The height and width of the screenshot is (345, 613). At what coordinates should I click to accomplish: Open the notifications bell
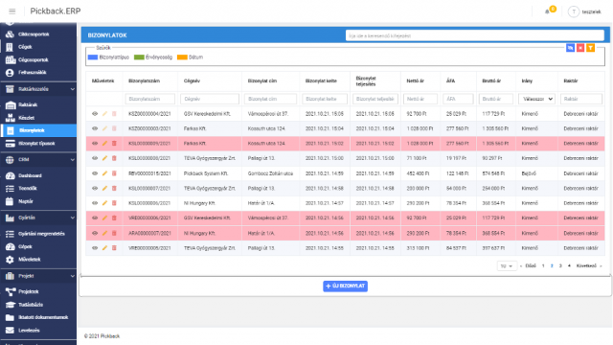547,11
